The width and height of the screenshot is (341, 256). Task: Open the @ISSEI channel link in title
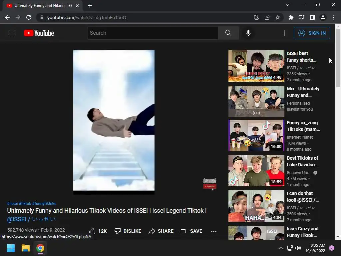pyautogui.click(x=31, y=219)
